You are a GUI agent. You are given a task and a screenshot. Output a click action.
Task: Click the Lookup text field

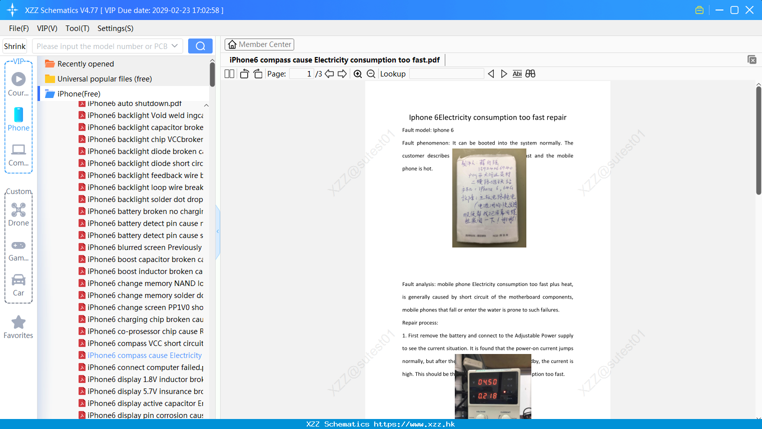pos(446,74)
